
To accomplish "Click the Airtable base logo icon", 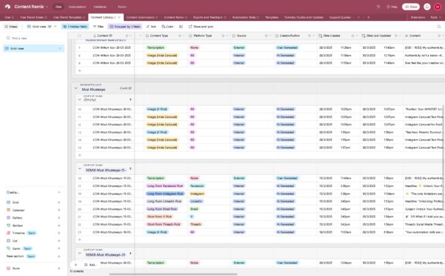I will (x=7, y=7).
